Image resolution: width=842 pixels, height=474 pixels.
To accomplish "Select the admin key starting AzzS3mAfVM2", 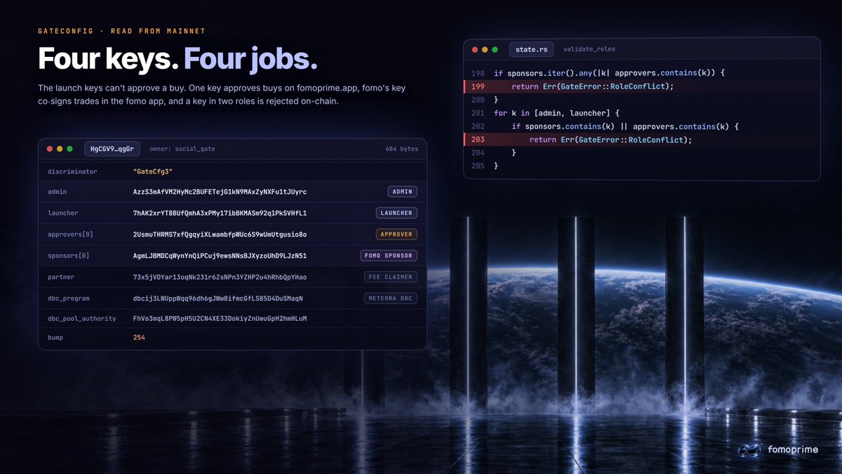I will coord(220,192).
